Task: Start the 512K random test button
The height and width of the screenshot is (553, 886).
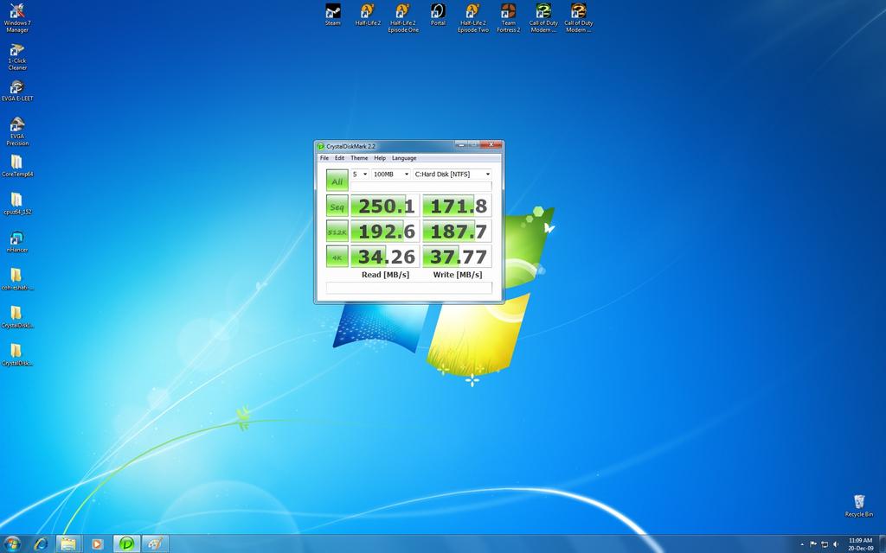Action: (337, 232)
